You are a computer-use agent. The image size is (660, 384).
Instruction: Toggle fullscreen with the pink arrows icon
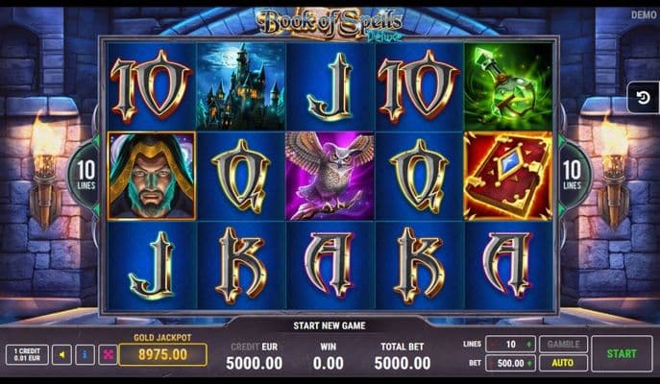coord(109,354)
